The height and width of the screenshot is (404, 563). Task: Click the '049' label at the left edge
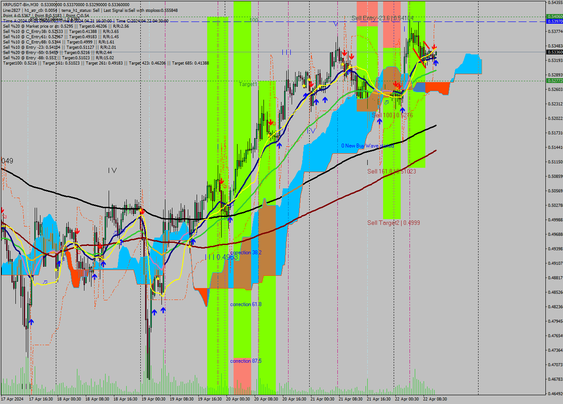(7, 161)
